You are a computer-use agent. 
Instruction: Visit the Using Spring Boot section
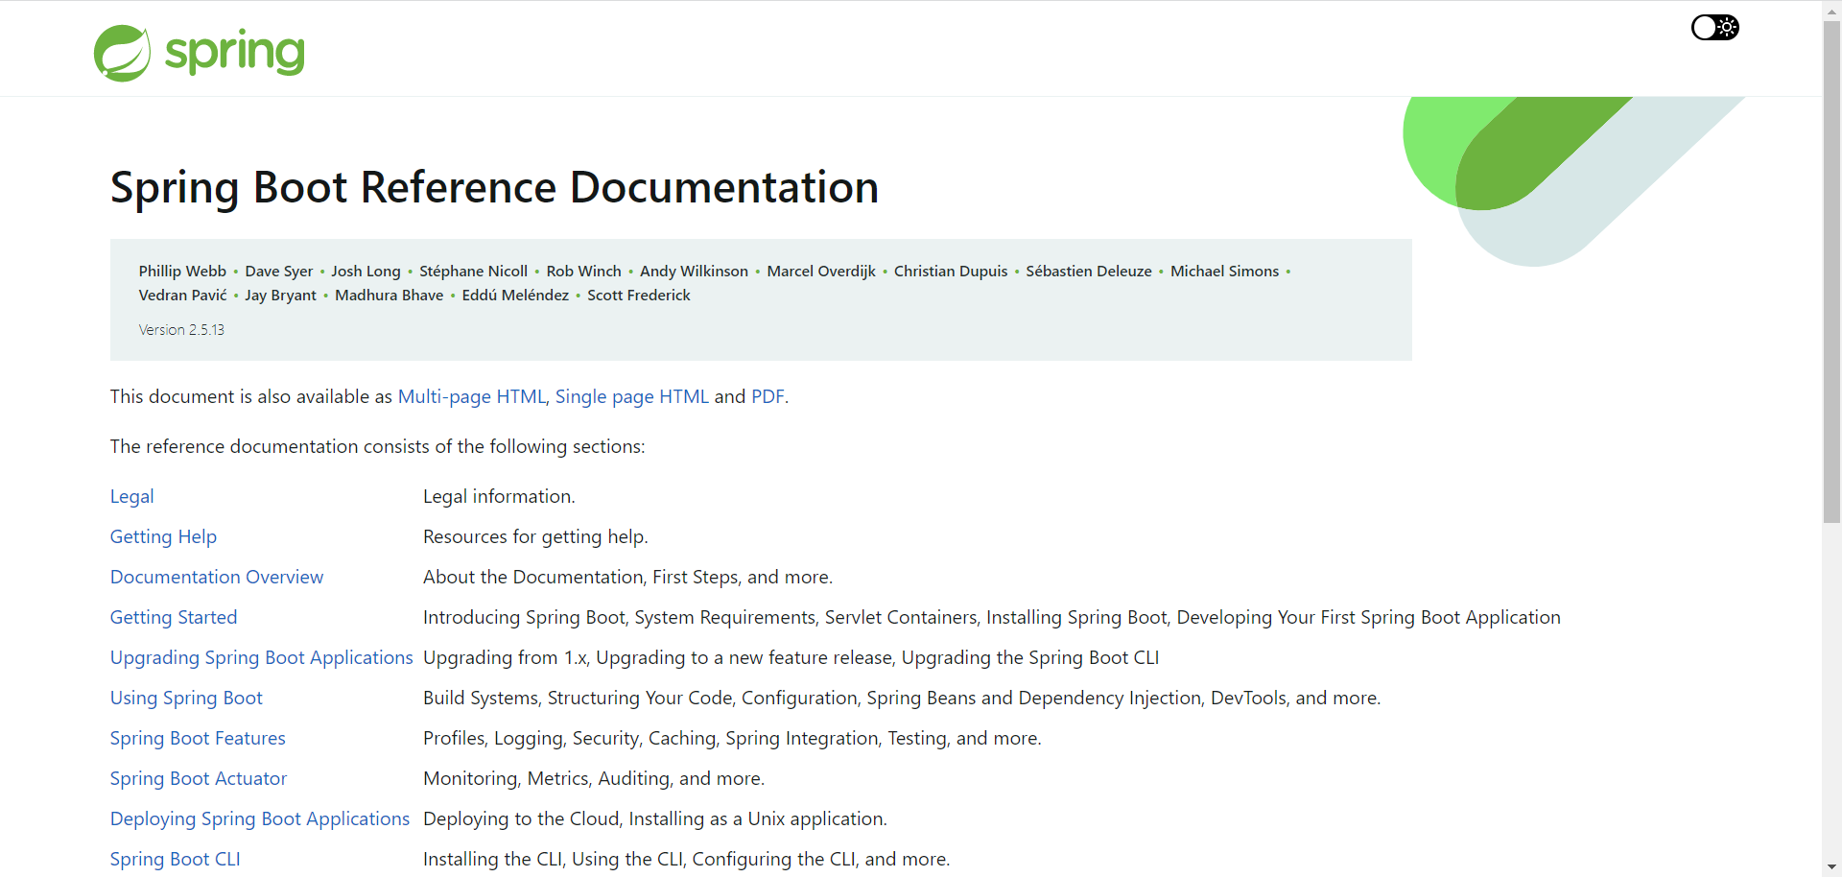point(186,698)
